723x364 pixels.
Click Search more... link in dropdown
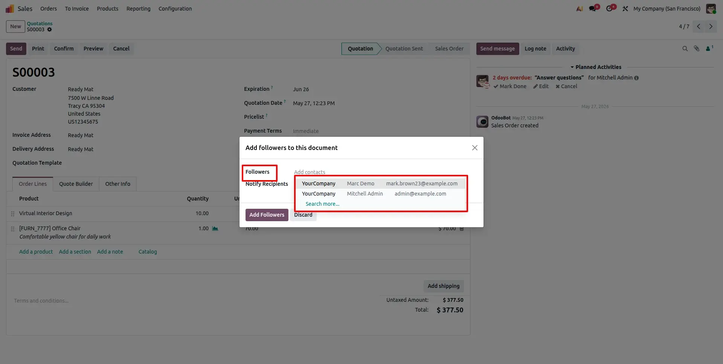click(x=322, y=204)
